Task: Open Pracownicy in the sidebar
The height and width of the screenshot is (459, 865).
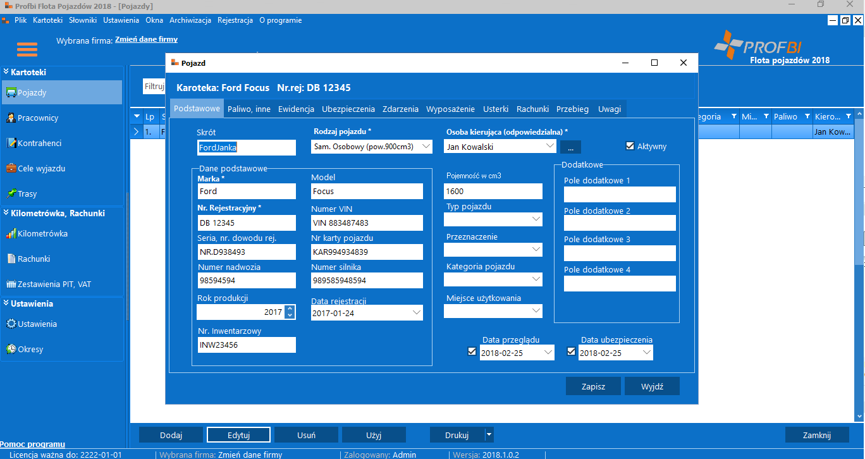Action: tap(62, 118)
